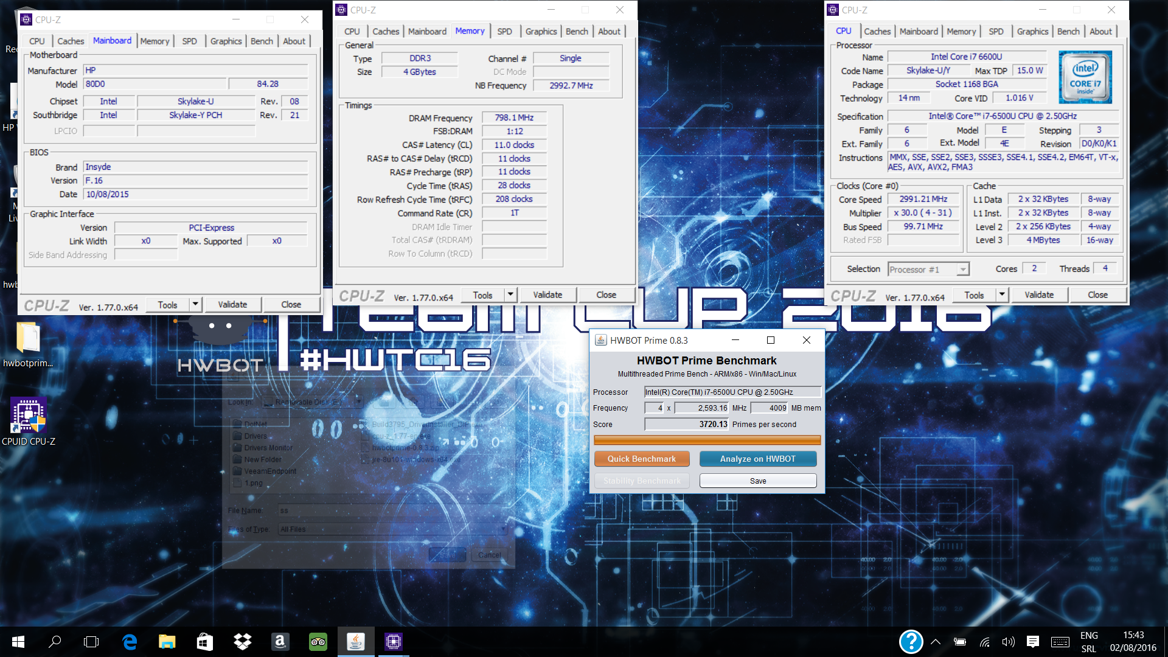Click the Level 3 cache 4 MBytes value
Image resolution: width=1168 pixels, height=657 pixels.
1043,240
